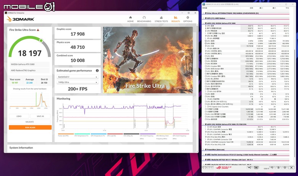Click the VALIDATE button
Screen dimensions: 298x176
(x=30, y=122)
